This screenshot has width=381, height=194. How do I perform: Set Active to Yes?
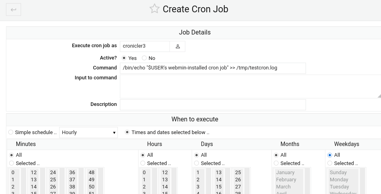124,58
